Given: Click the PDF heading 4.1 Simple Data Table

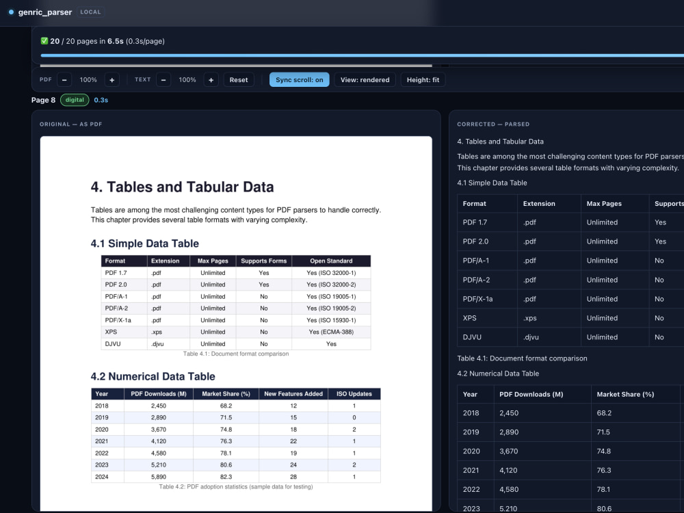Looking at the screenshot, I should click(145, 244).
